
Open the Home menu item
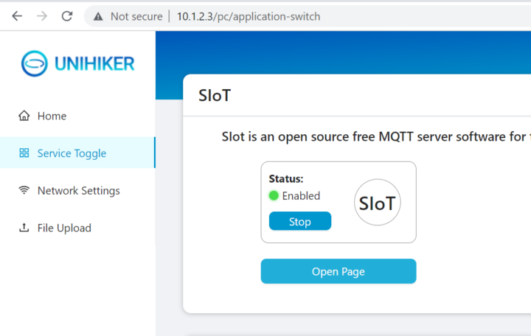coord(77,116)
